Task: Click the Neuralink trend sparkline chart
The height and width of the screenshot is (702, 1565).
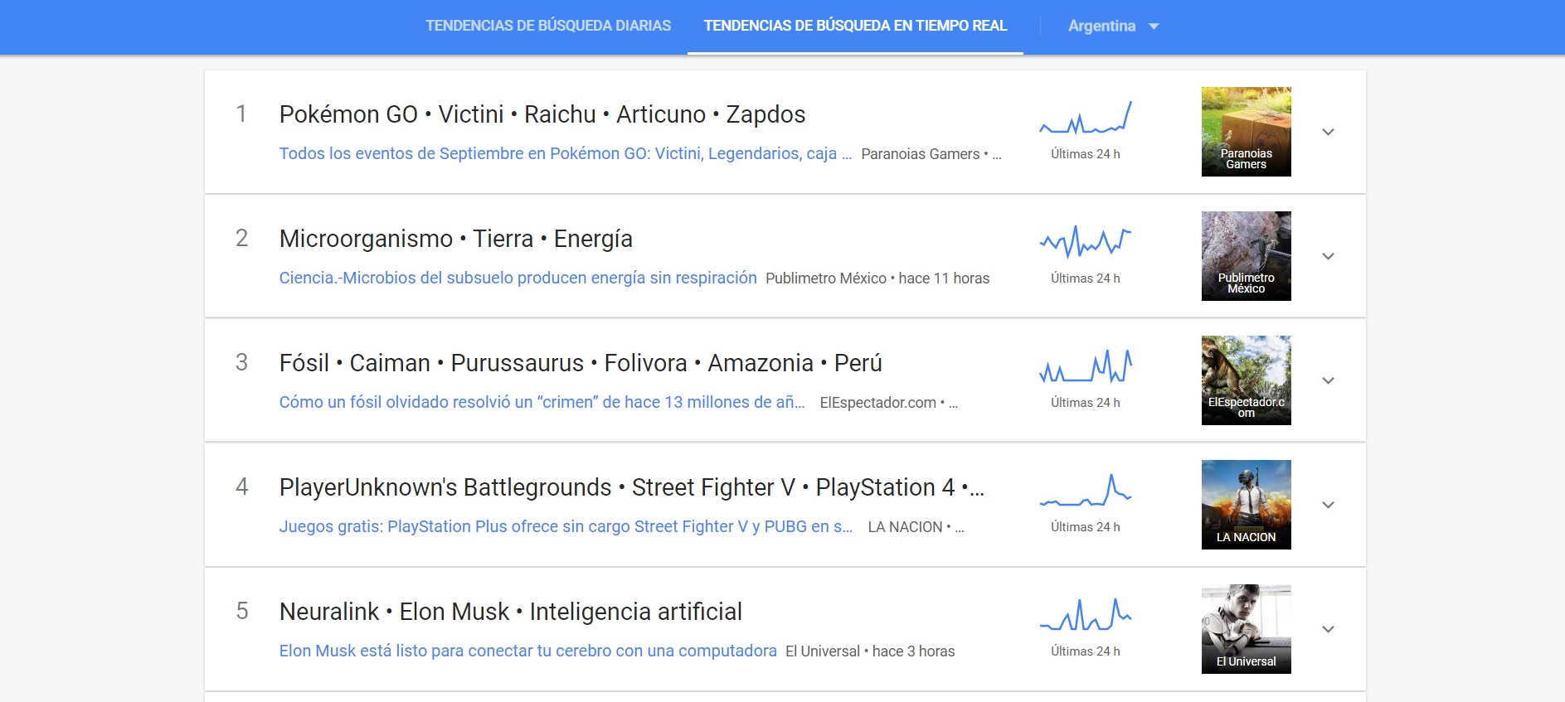Action: [x=1086, y=614]
